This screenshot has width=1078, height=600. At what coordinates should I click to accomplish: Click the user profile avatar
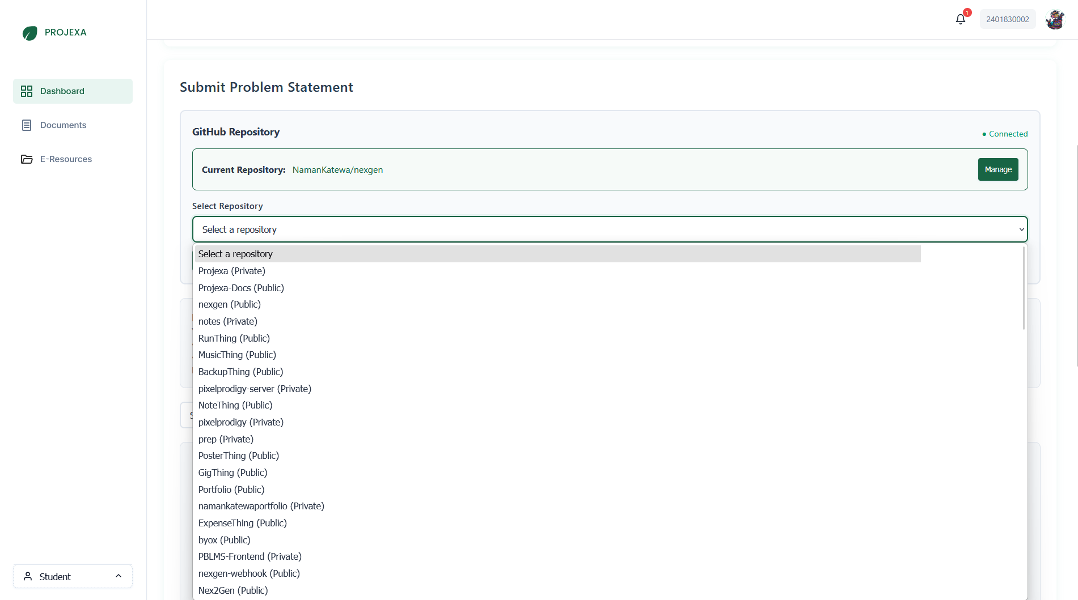coord(1055,19)
